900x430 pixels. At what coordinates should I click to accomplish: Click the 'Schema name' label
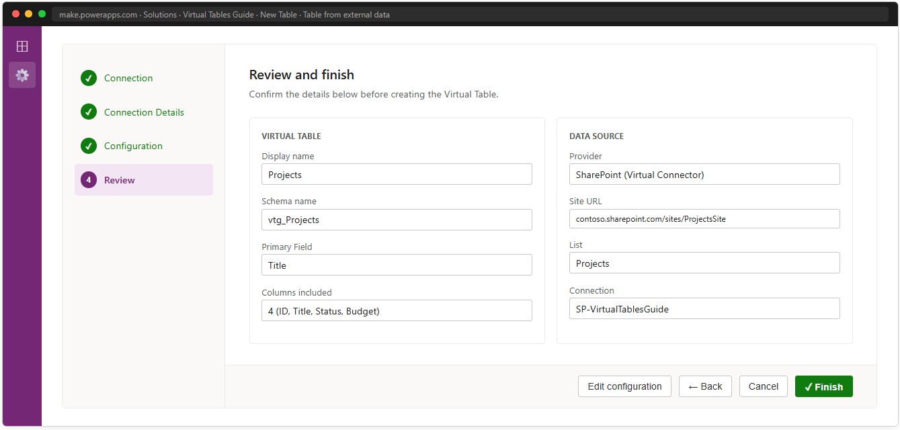(289, 201)
